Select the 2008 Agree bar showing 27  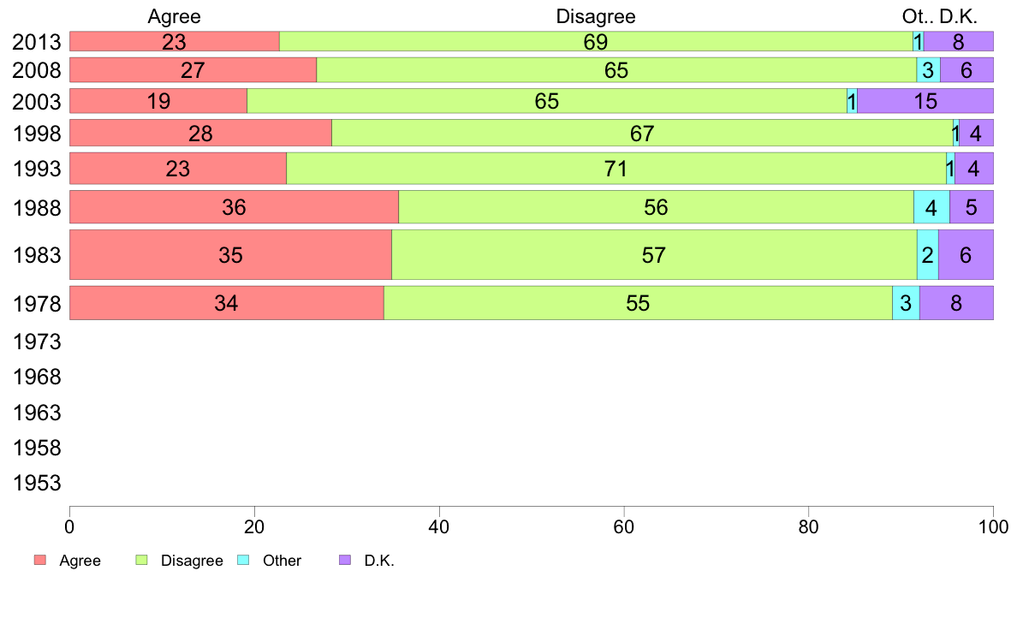[193, 70]
